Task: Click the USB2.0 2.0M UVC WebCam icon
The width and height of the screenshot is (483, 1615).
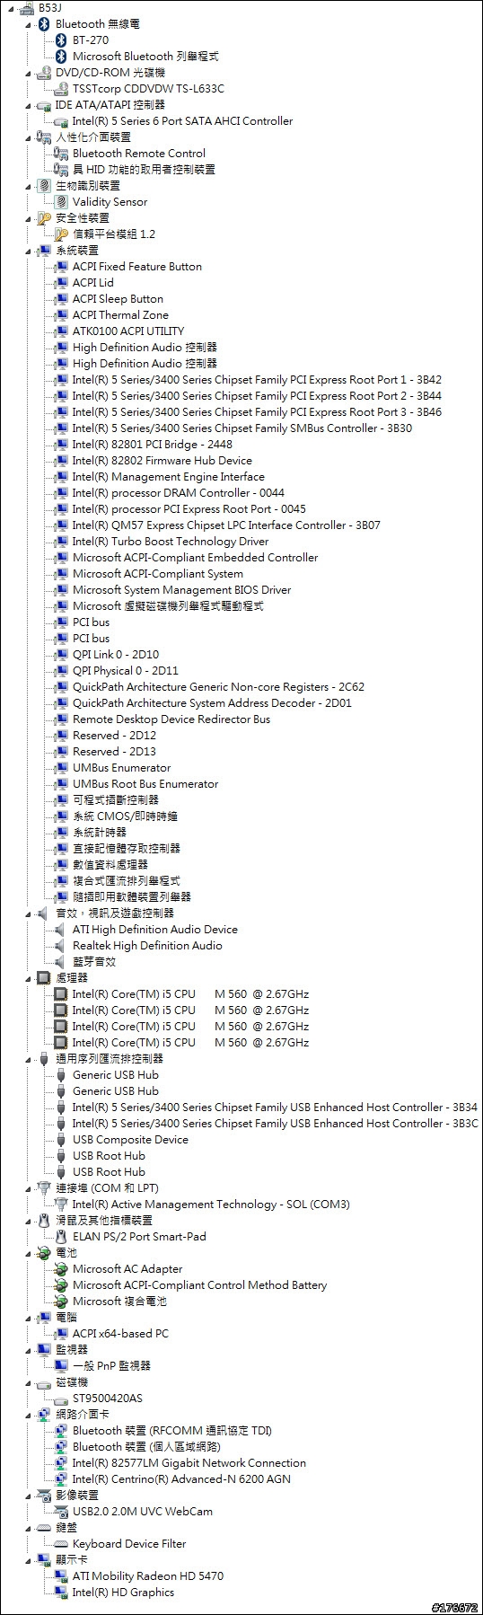Action: click(x=61, y=1512)
